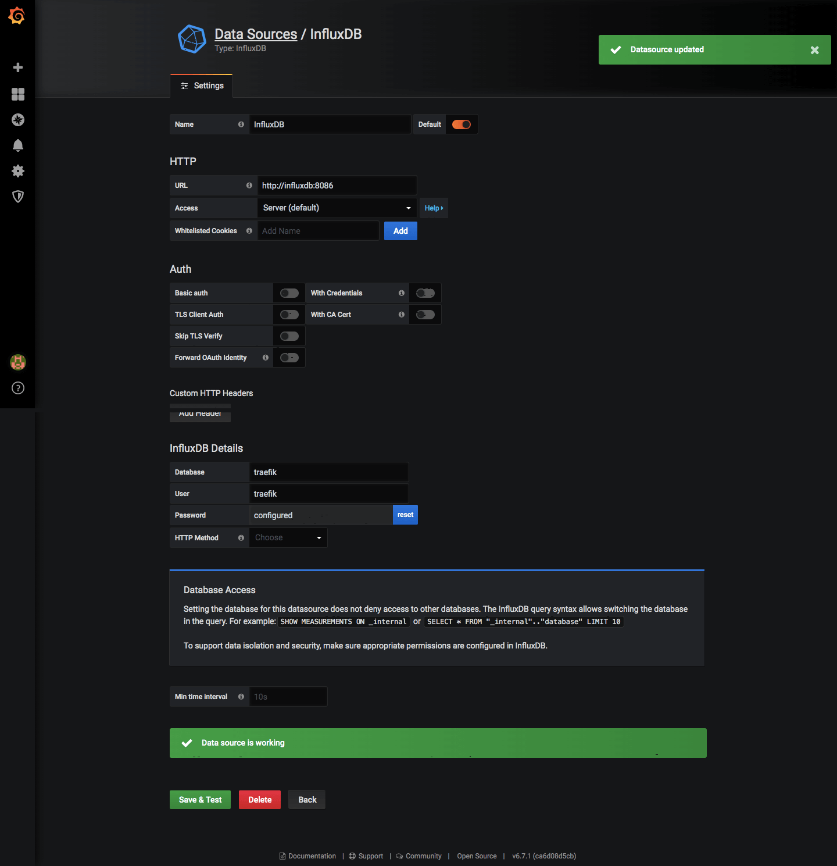This screenshot has width=837, height=866.
Task: Focus the Min time interval field
Action: [x=288, y=697]
